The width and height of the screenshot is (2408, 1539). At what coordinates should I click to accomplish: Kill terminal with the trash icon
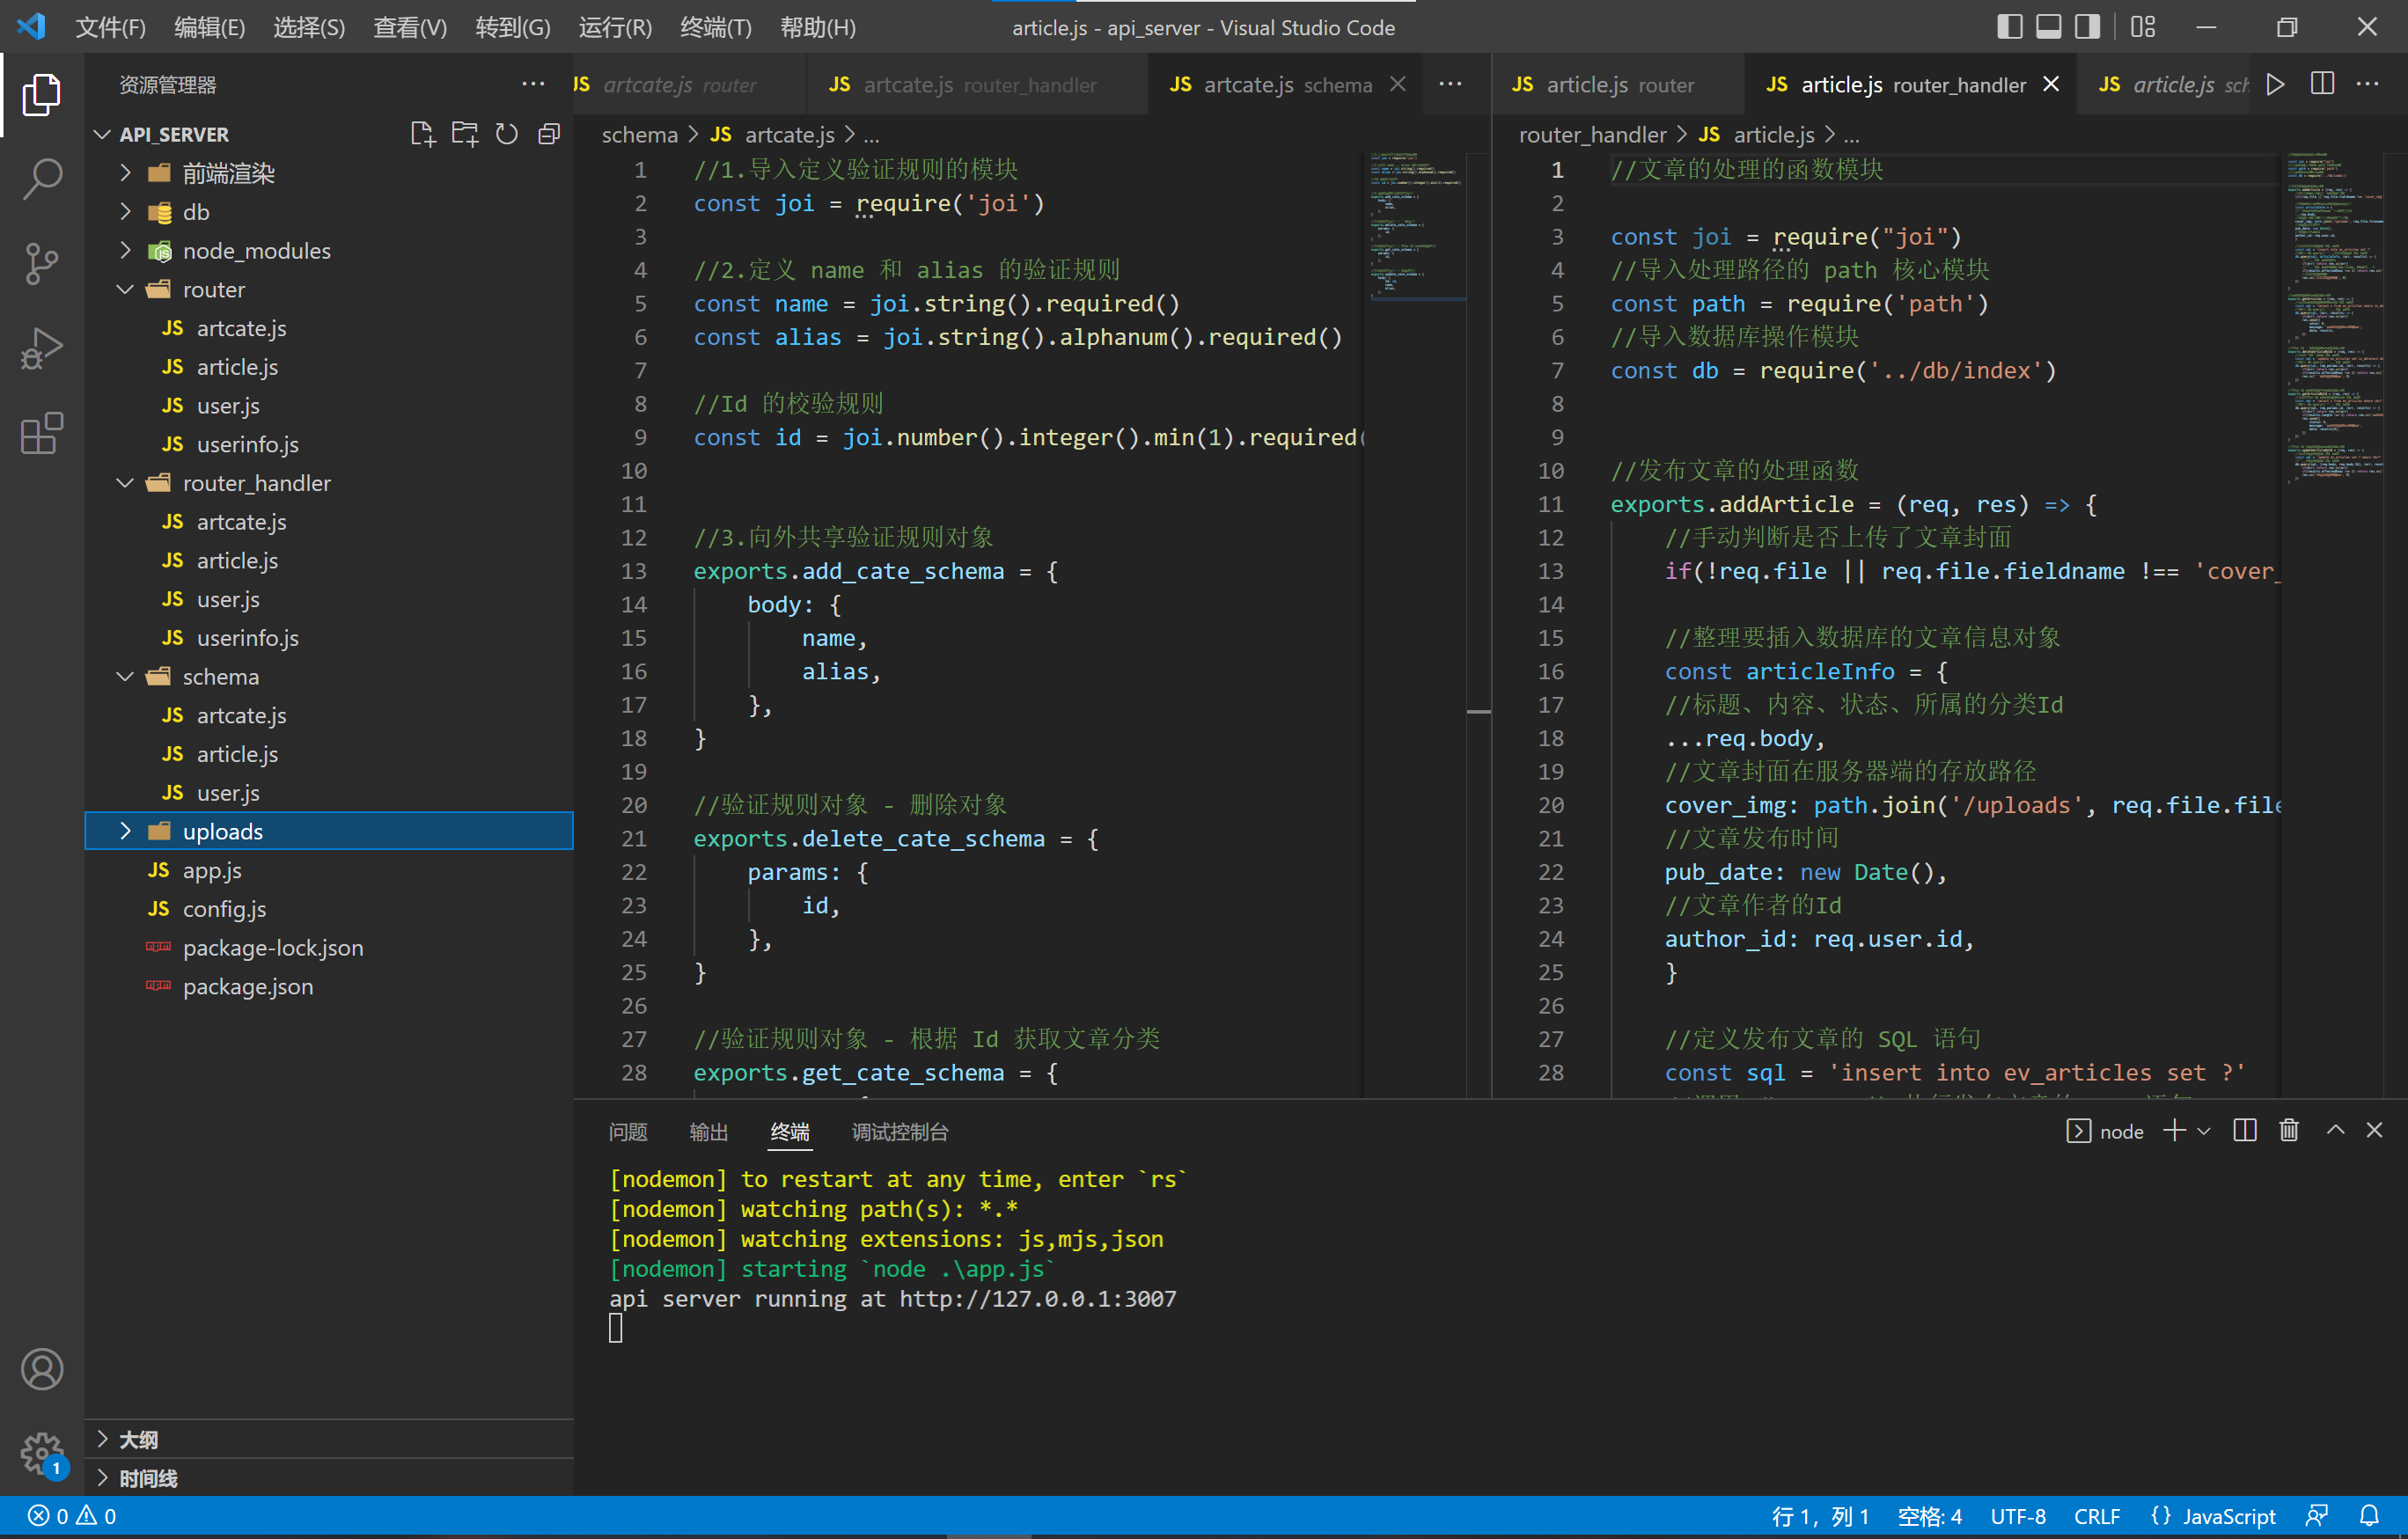pyautogui.click(x=2288, y=1131)
